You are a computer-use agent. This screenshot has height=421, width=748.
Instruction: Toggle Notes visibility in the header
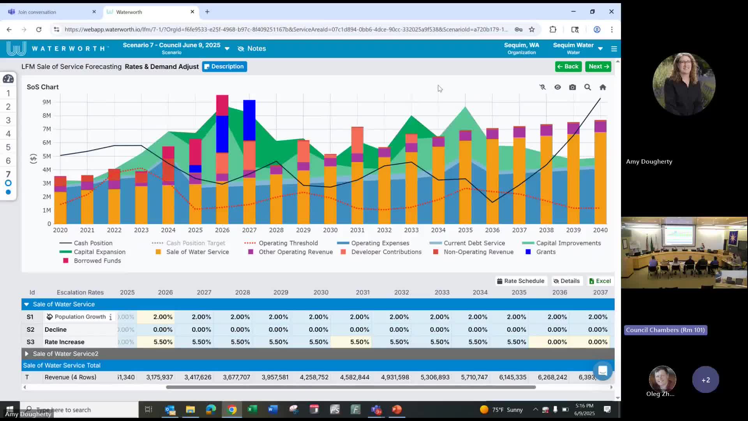pos(252,49)
